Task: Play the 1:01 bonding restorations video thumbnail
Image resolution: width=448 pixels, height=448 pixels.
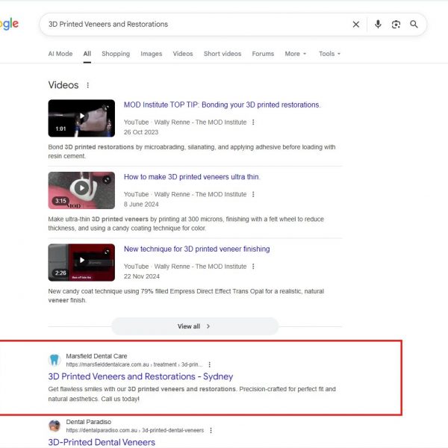Action: click(x=81, y=118)
